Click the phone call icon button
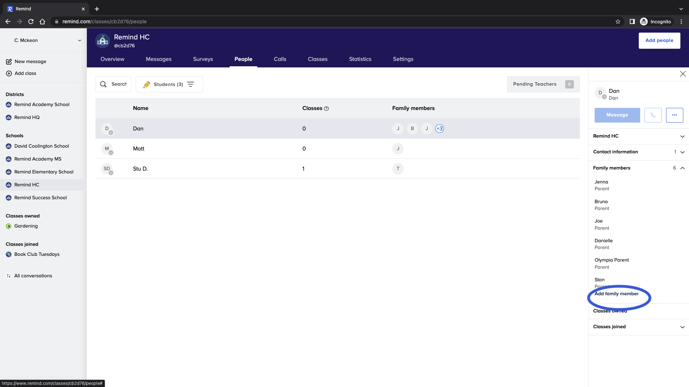Viewport: 689px width, 387px height. pos(653,115)
